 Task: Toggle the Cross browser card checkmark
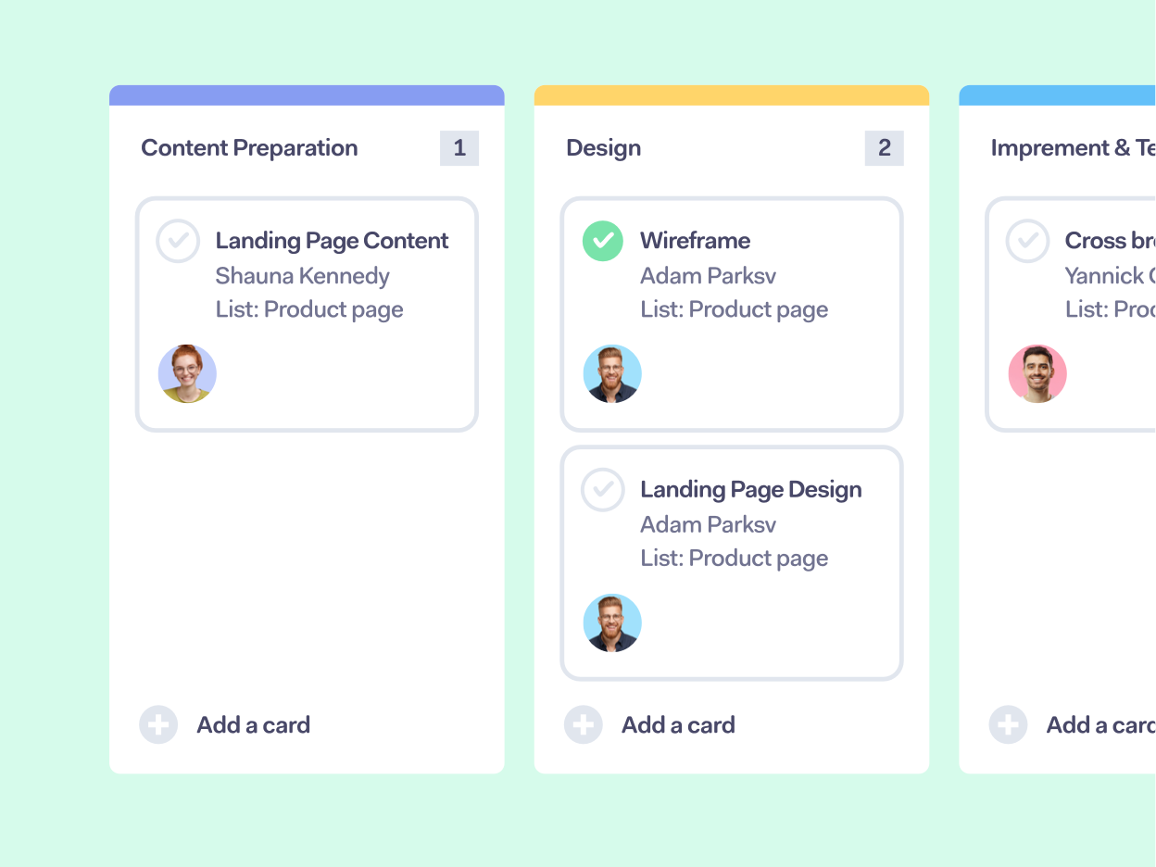[x=1028, y=241]
